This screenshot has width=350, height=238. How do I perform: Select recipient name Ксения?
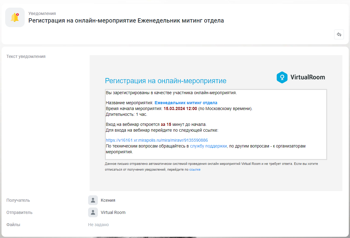coord(108,200)
